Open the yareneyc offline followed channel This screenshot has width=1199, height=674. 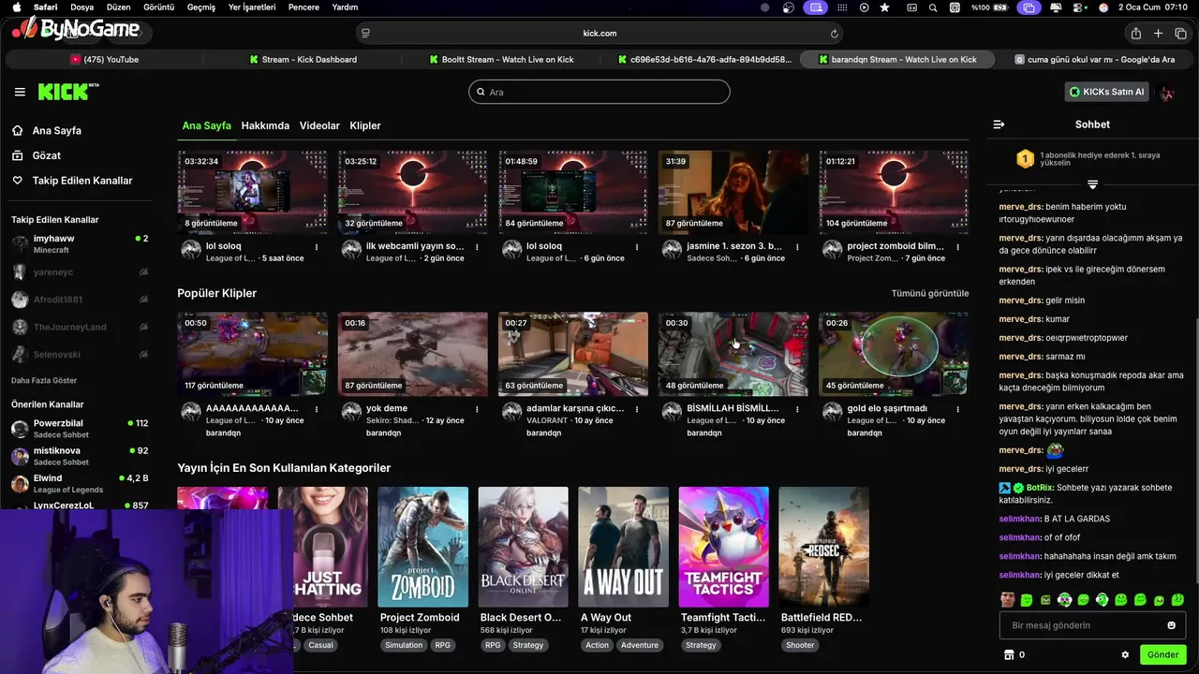click(x=80, y=272)
